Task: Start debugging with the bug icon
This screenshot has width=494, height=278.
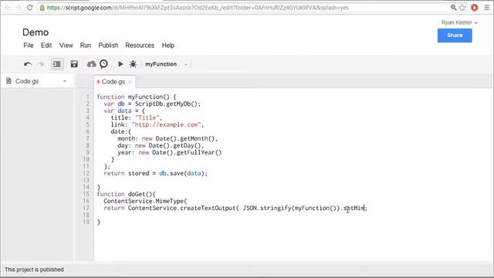Action: (133, 64)
